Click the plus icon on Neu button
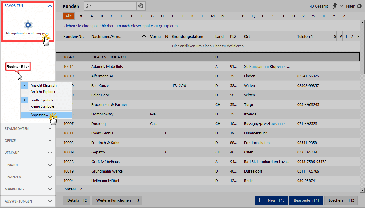This screenshot has width=365, height=208. tap(259, 200)
